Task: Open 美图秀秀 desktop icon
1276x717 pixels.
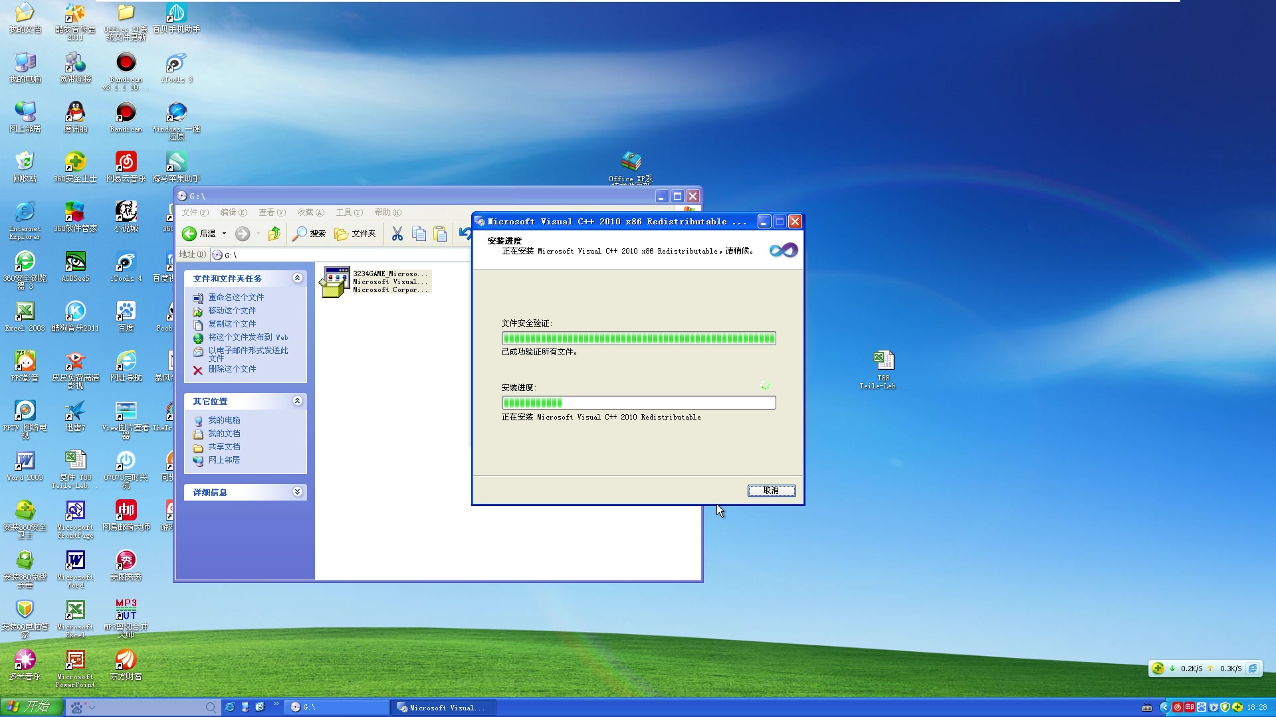Action: 126,565
